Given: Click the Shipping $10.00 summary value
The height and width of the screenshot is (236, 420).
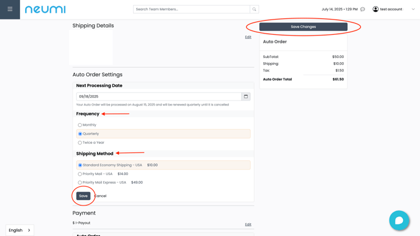Looking at the screenshot, I should [338, 63].
